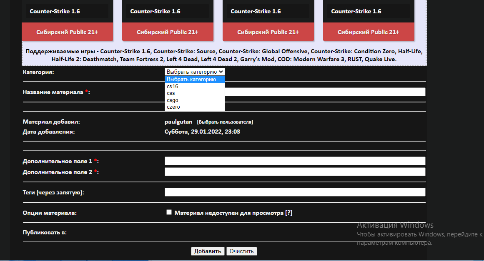Open the third Сибирский Public 21+ server card

click(268, 32)
